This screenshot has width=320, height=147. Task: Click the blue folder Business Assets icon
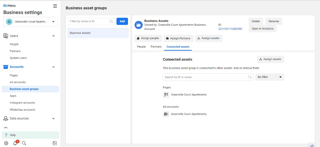[139, 25]
